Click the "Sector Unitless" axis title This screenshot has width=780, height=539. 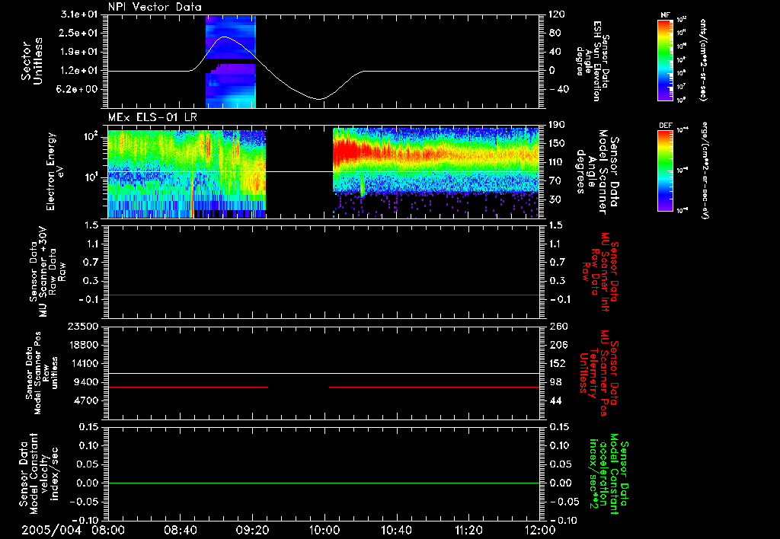(x=32, y=61)
